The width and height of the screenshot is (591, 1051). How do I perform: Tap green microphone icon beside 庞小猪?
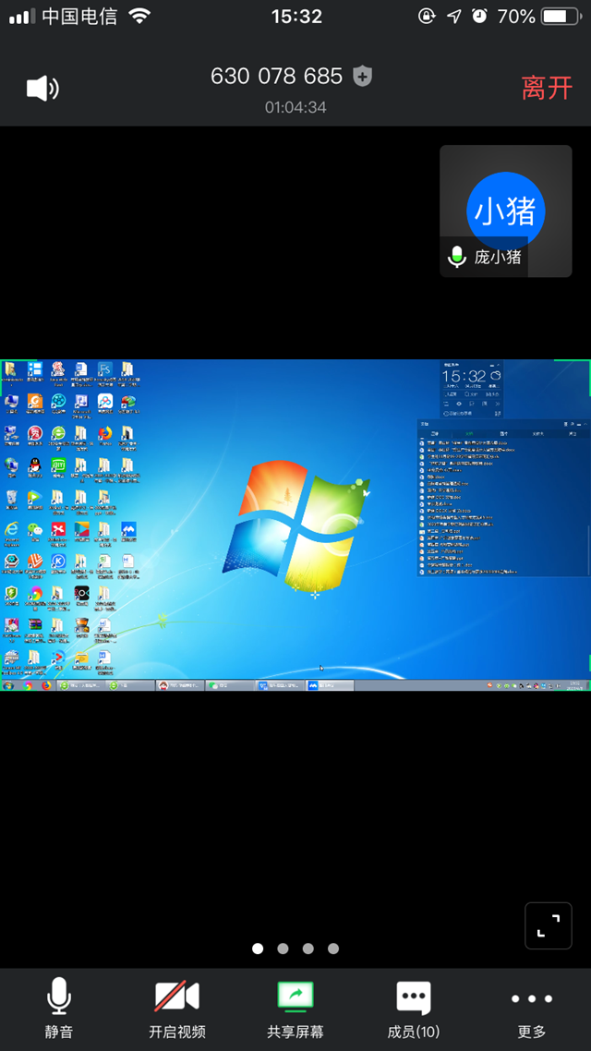[x=456, y=257]
